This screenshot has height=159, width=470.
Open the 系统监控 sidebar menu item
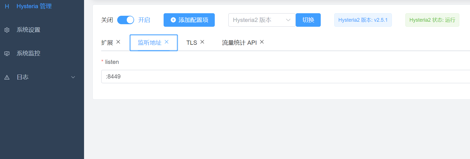(28, 53)
